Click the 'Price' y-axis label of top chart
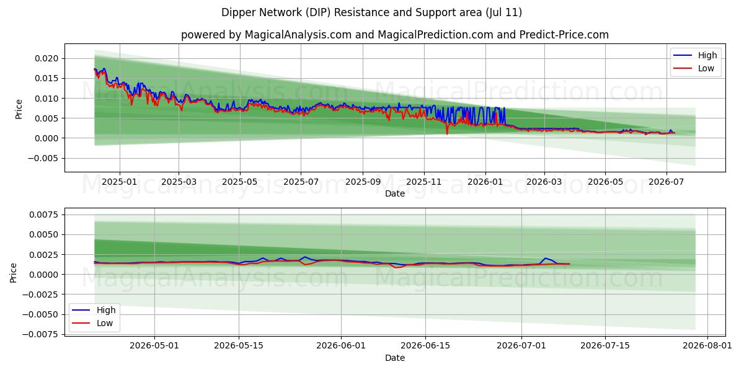Screen dimensions: 744x372 coord(19,109)
